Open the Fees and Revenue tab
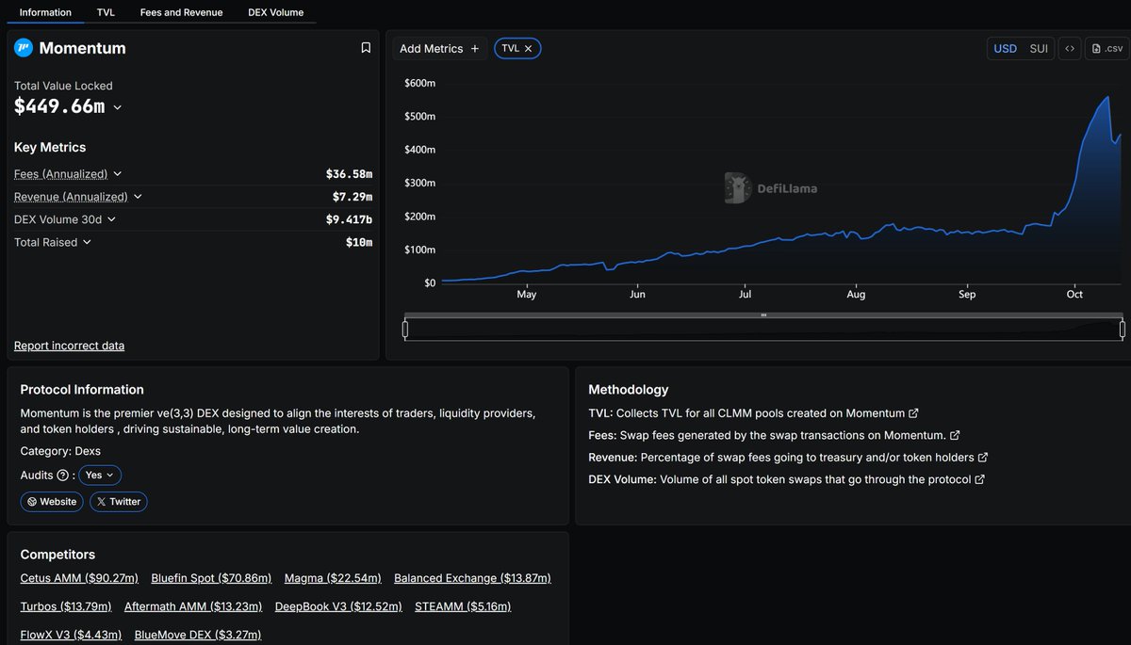 click(x=182, y=12)
